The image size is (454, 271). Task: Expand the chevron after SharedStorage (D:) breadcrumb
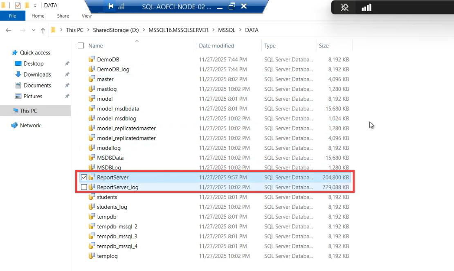(x=144, y=30)
